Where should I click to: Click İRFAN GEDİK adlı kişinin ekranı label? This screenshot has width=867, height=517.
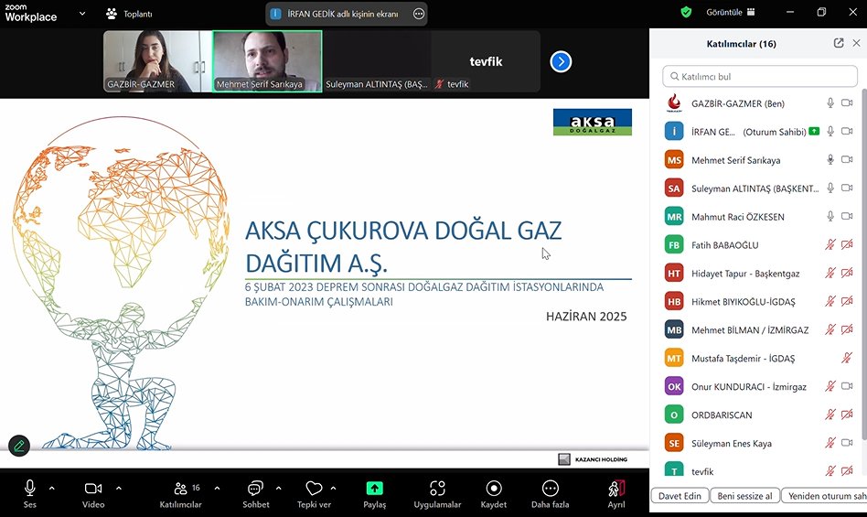coord(342,14)
